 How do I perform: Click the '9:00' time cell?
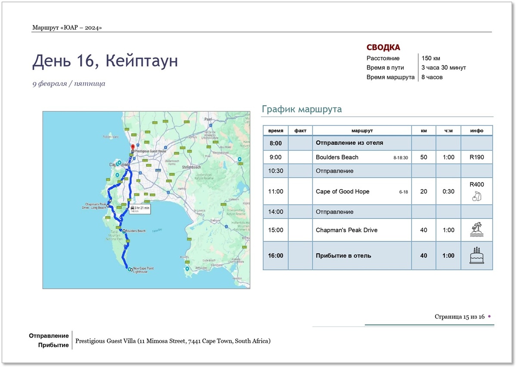tap(276, 157)
